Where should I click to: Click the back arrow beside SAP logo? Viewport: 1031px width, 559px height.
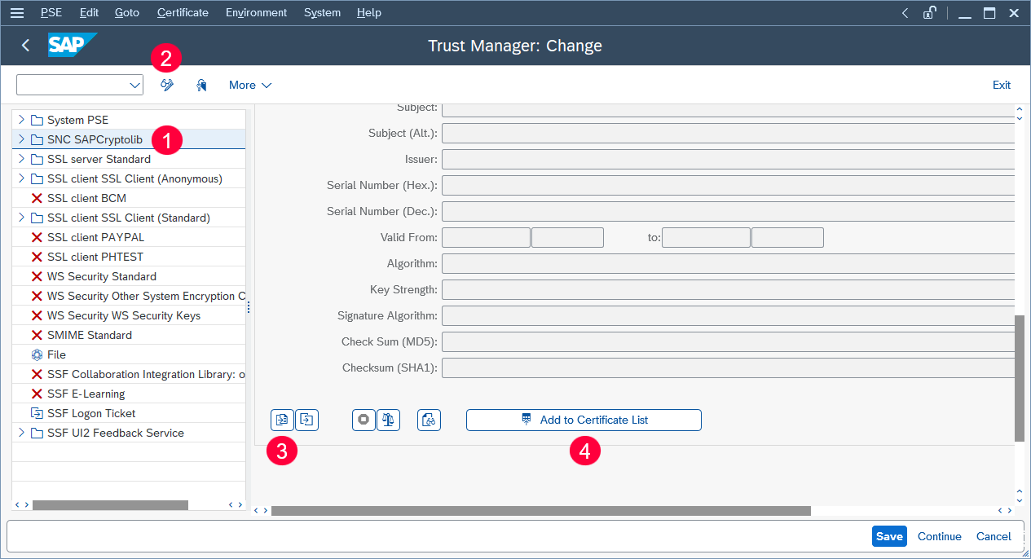(x=26, y=46)
